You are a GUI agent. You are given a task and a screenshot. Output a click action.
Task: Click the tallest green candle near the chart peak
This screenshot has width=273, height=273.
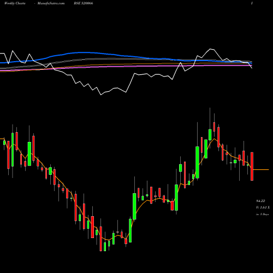tap(197, 162)
